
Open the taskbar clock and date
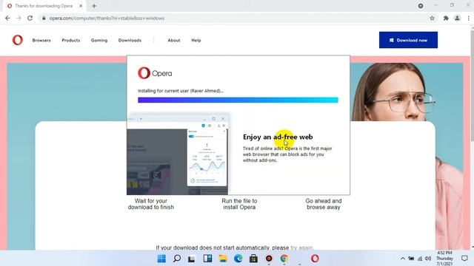(x=444, y=258)
